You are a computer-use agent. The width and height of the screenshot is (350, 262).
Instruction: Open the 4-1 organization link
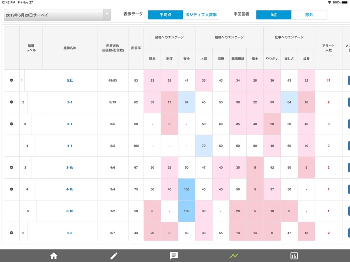70,146
